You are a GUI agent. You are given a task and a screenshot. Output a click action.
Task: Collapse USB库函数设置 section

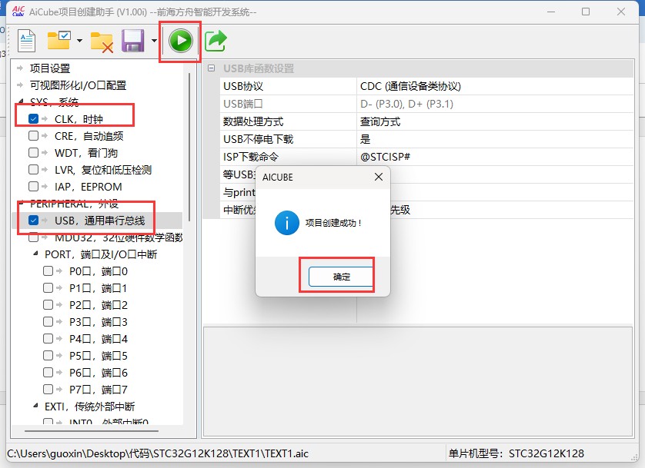211,68
